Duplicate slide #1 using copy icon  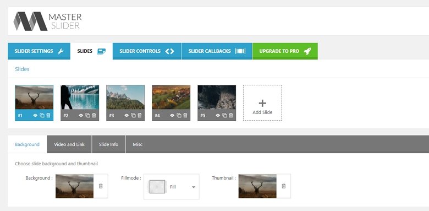pos(42,115)
